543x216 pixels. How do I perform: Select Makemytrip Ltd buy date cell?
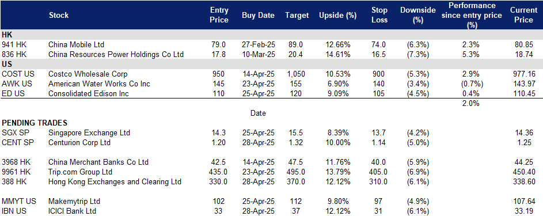pos(259,202)
